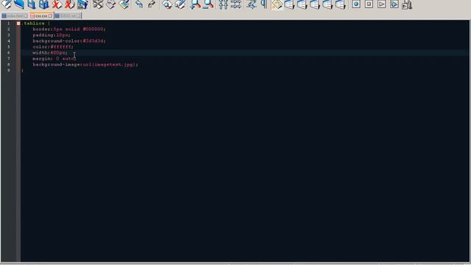Cut selection with scissors icon
The image size is (471, 265).
[x=98, y=4]
